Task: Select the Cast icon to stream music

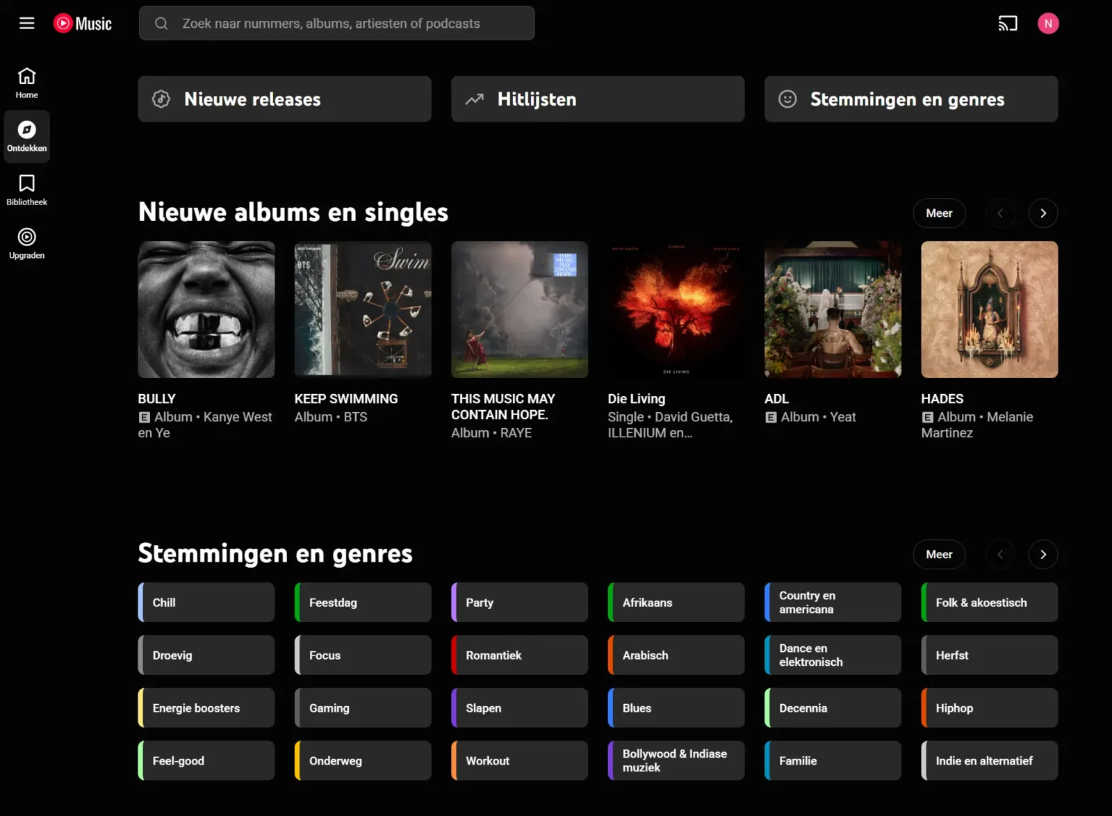Action: pyautogui.click(x=1007, y=23)
